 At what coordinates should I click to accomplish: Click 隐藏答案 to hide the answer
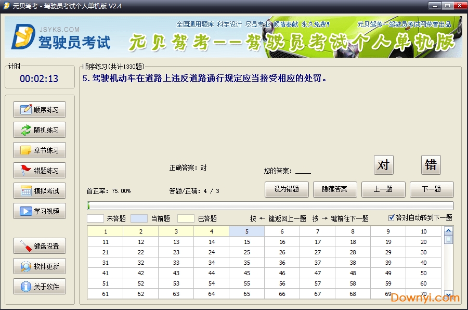tap(334, 189)
